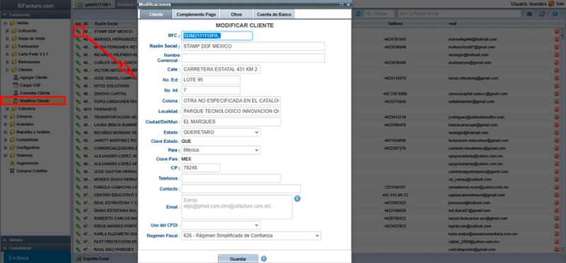
Task: Open the Estado dropdown showing QUERETARO
Action: pyautogui.click(x=221, y=132)
